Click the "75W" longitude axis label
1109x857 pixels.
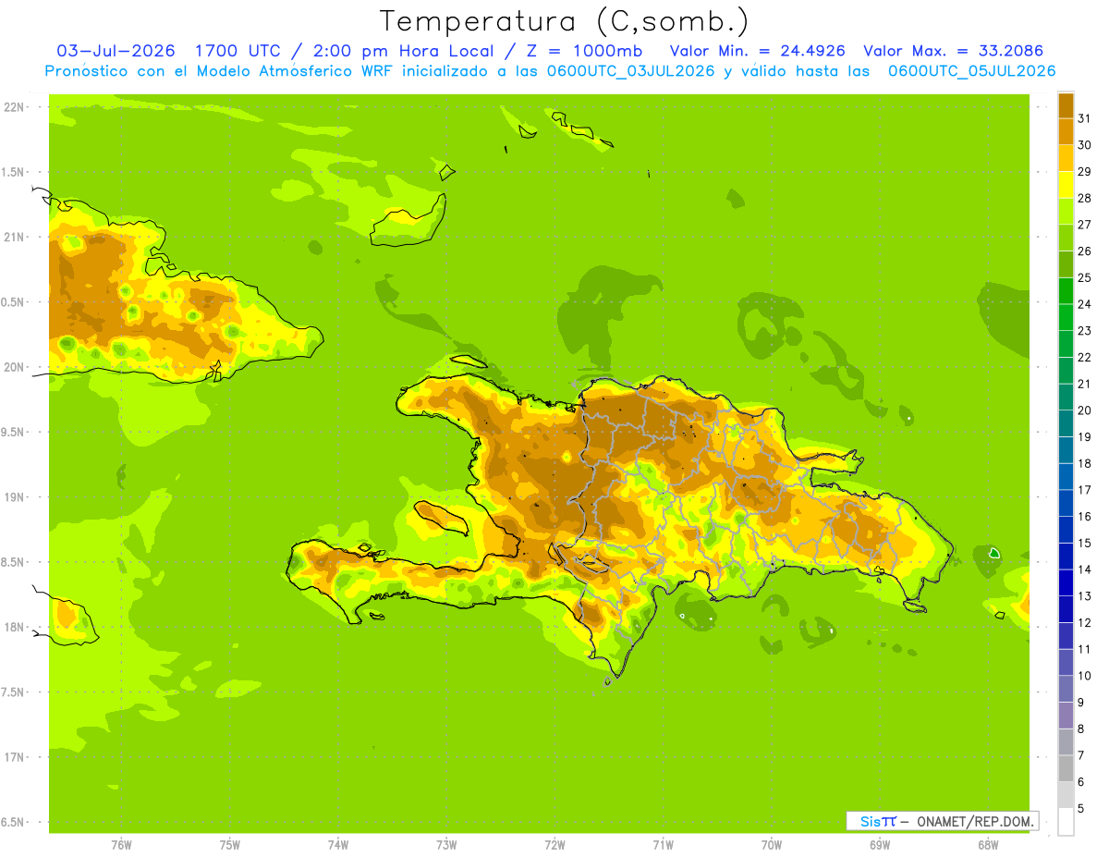pyautogui.click(x=230, y=844)
